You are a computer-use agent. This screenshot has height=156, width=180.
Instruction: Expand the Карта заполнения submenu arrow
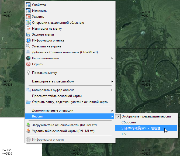point(112,58)
